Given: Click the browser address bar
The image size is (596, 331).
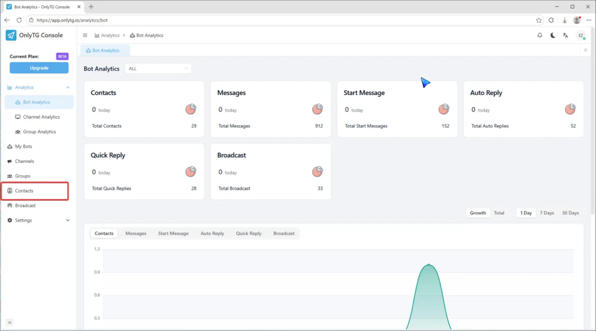Looking at the screenshot, I should 279,20.
